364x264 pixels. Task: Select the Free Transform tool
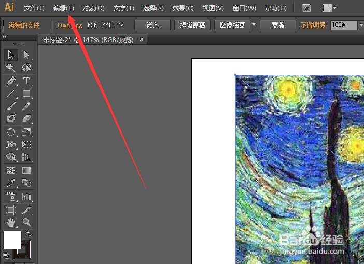[26, 144]
